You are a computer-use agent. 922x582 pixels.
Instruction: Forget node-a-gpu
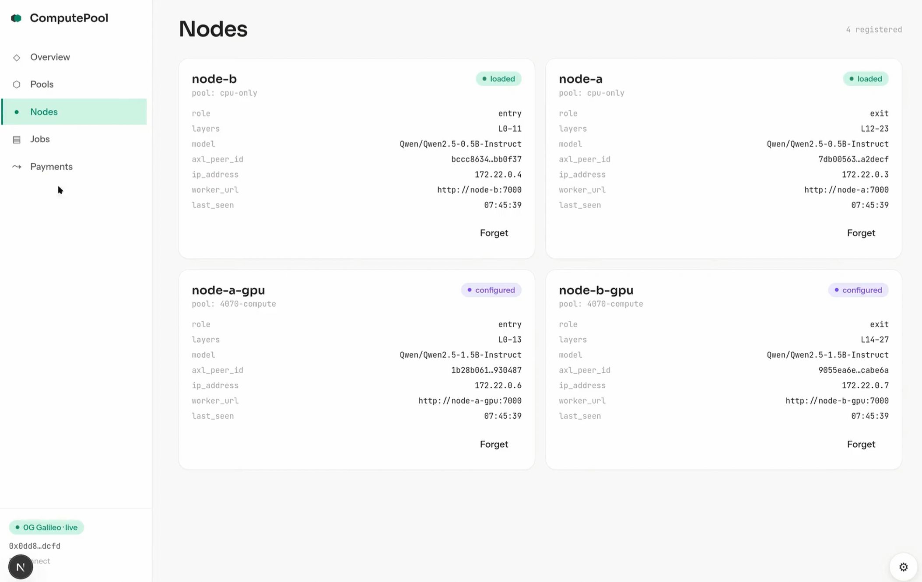[494, 444]
